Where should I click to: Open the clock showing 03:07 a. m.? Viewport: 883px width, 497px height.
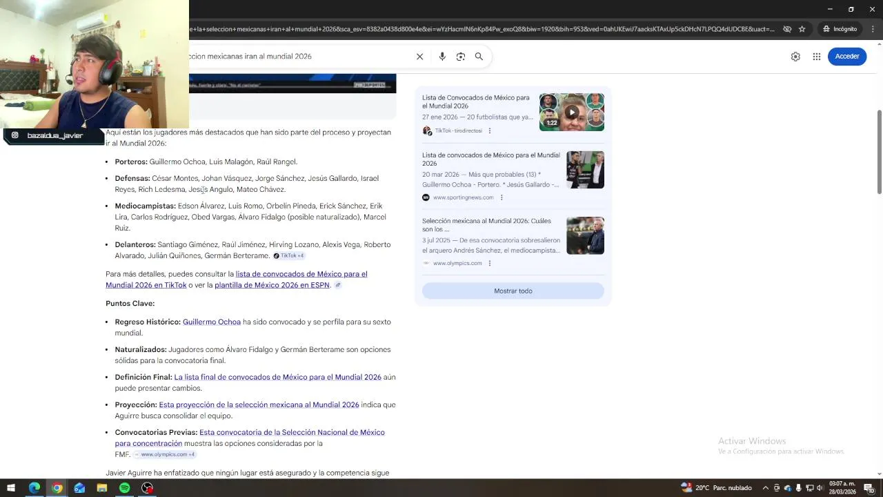click(842, 488)
